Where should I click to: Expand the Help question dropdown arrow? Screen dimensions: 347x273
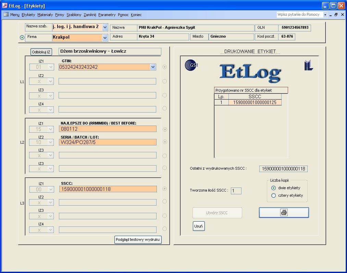[325, 15]
